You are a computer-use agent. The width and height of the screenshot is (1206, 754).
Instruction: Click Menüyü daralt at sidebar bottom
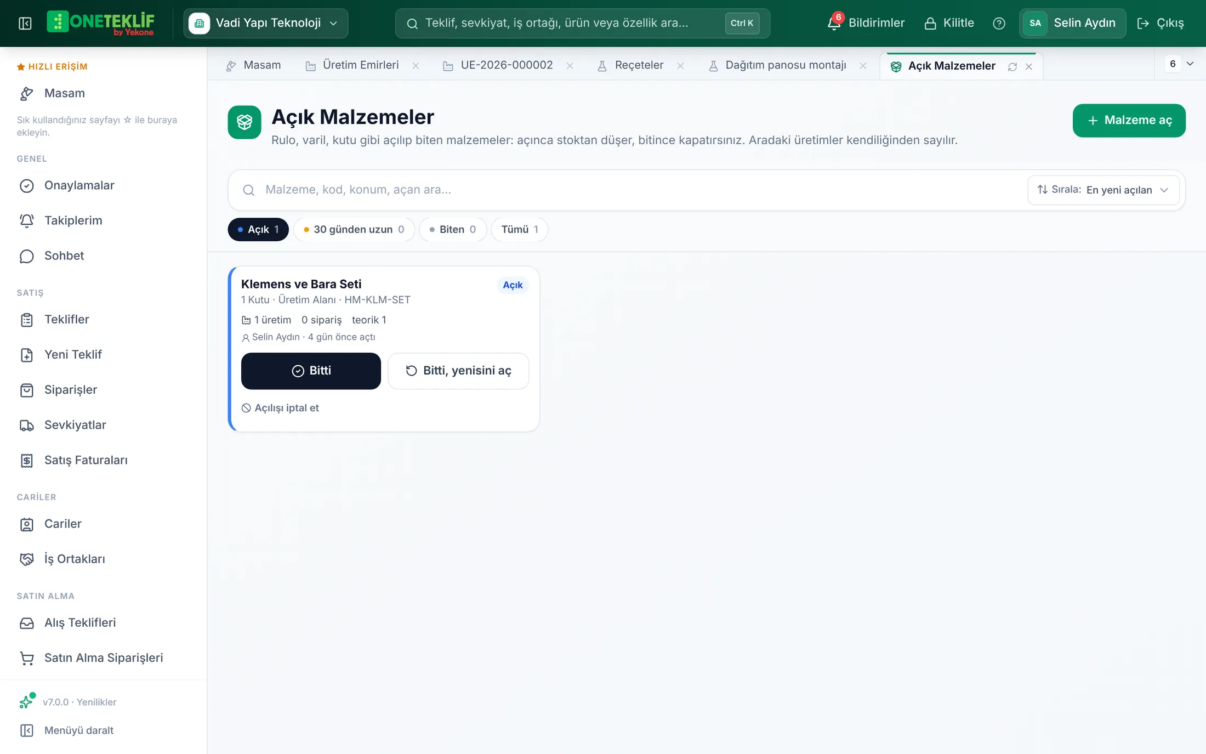pos(67,730)
